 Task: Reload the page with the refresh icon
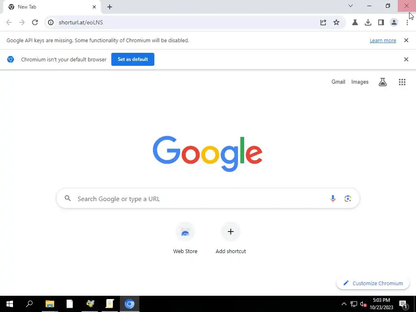35,23
